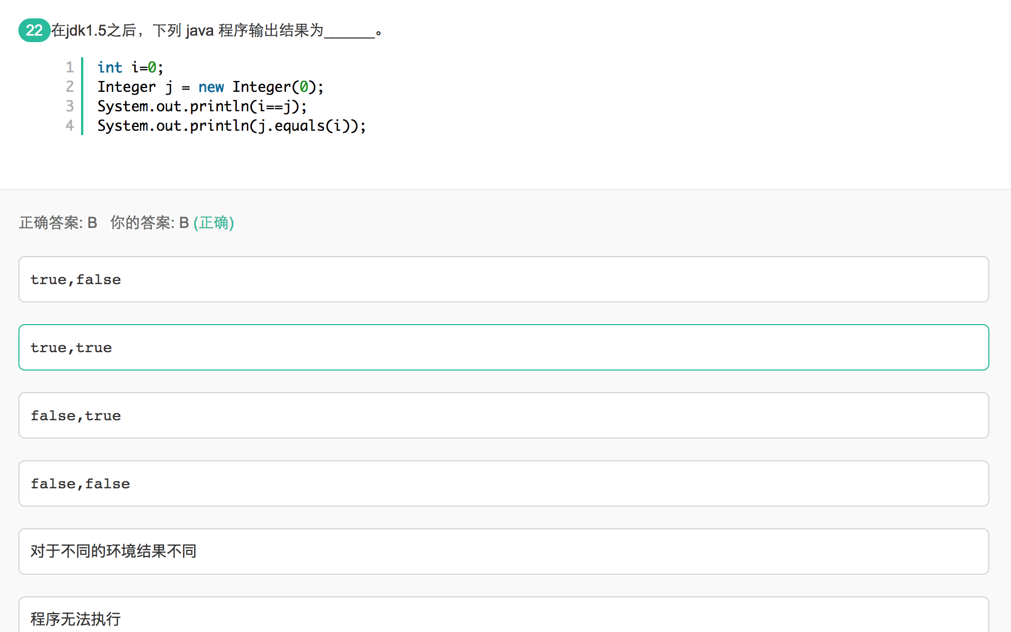Screen dimensions: 1011x632
Task: Select the "true,false" answer option
Action: 503,279
